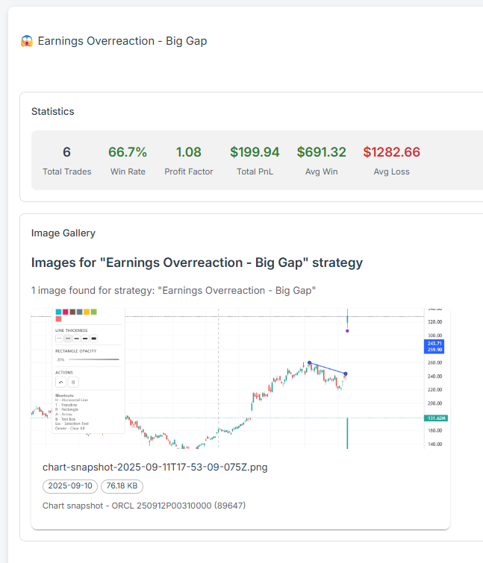
Task: Click the chart-snapshot PNG file name
Action: click(x=155, y=468)
